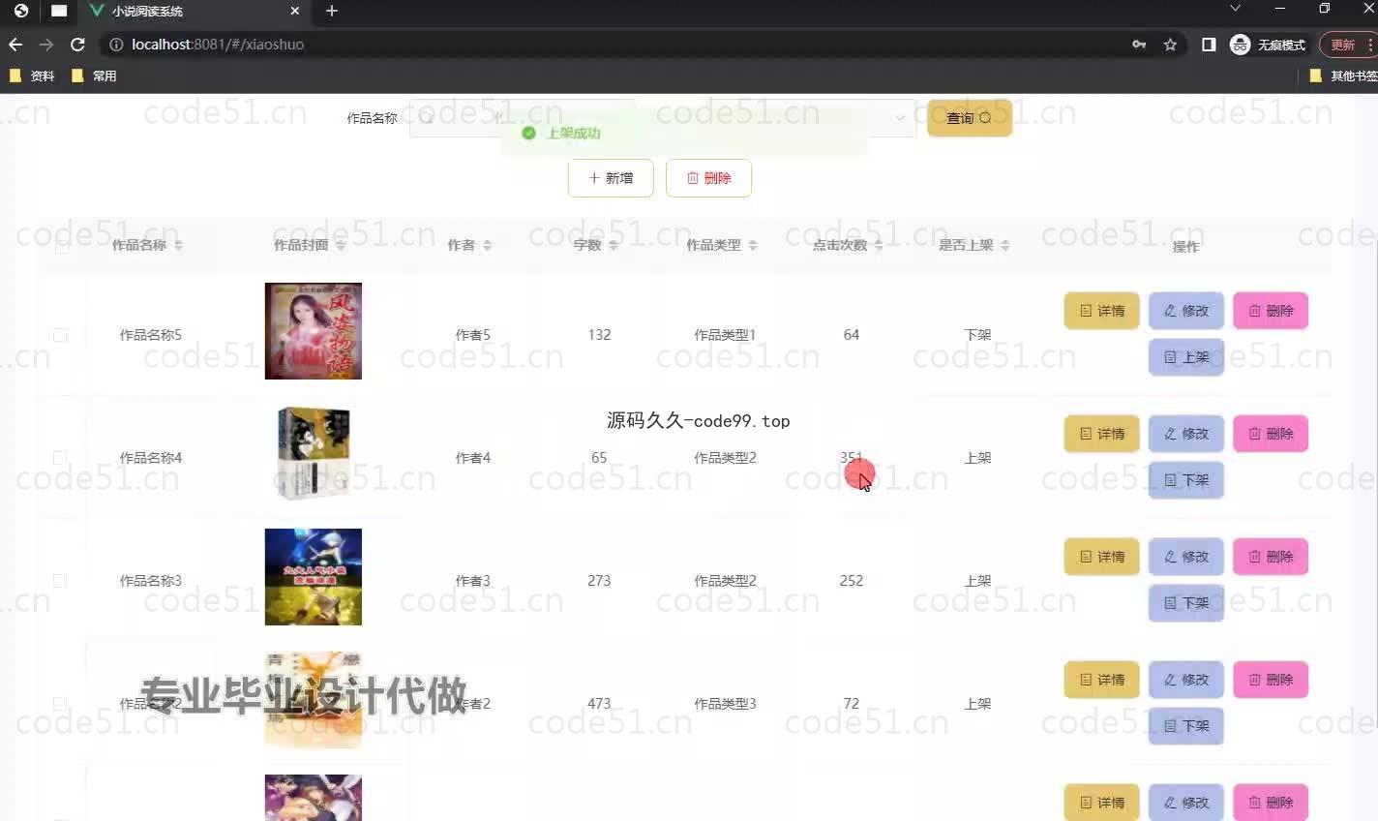View 详情 for 作品名称5
Image resolution: width=1378 pixels, height=821 pixels.
click(1102, 311)
